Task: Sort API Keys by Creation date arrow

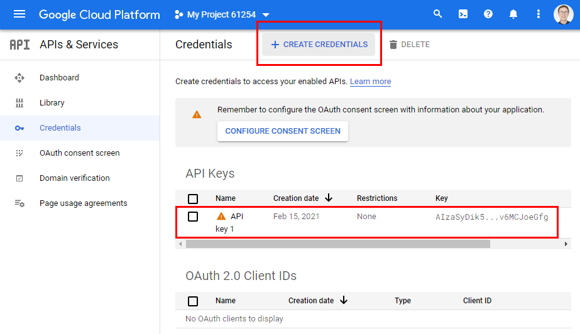Action: pos(329,198)
